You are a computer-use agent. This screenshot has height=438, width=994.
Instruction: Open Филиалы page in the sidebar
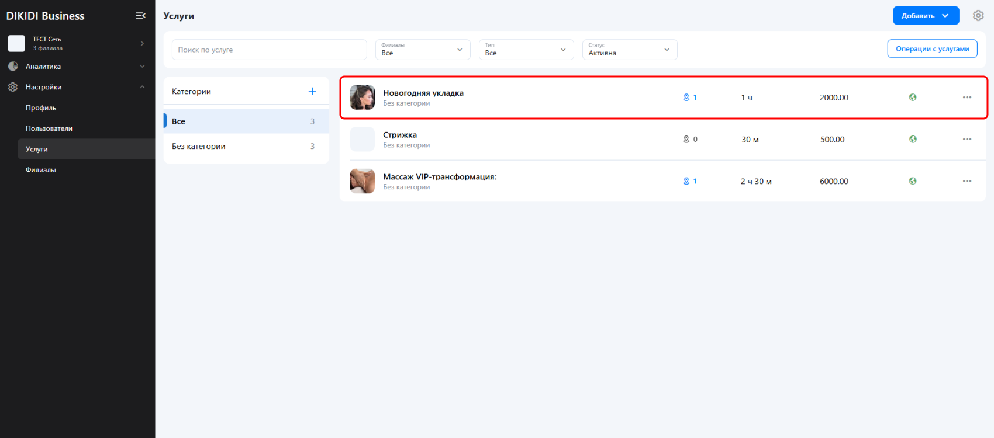pyautogui.click(x=41, y=170)
